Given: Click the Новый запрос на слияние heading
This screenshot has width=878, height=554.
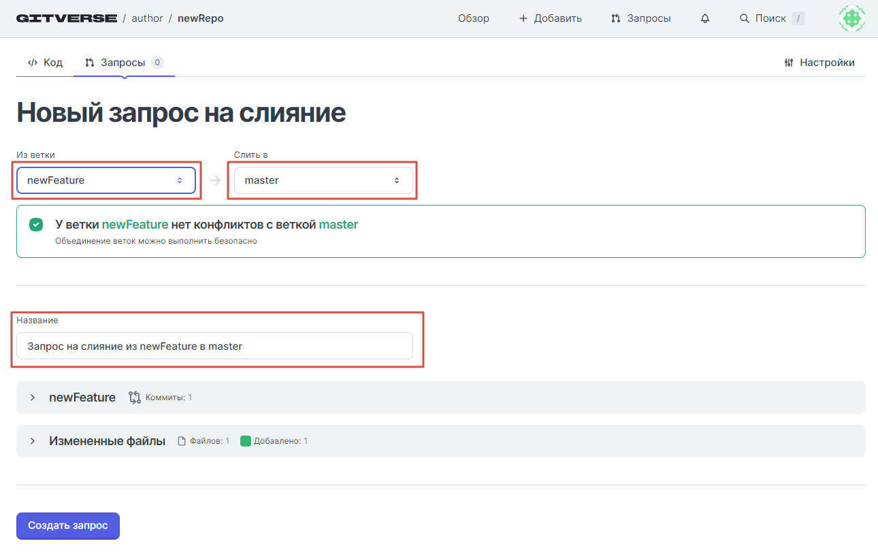Looking at the screenshot, I should click(181, 112).
